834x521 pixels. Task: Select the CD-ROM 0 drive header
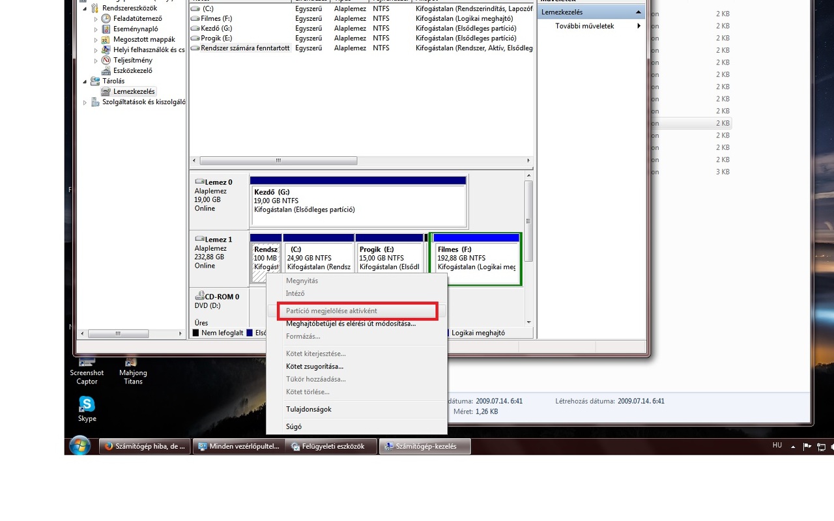point(219,308)
